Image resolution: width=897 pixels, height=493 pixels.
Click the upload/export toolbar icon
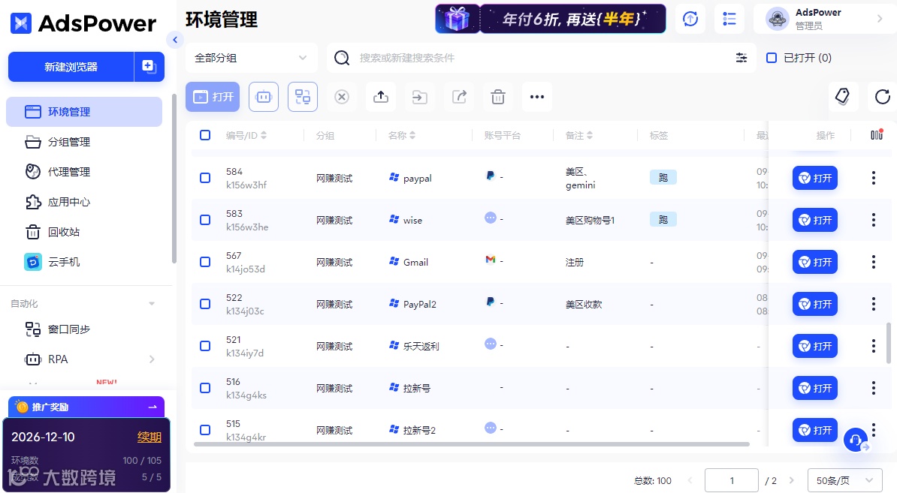(380, 97)
